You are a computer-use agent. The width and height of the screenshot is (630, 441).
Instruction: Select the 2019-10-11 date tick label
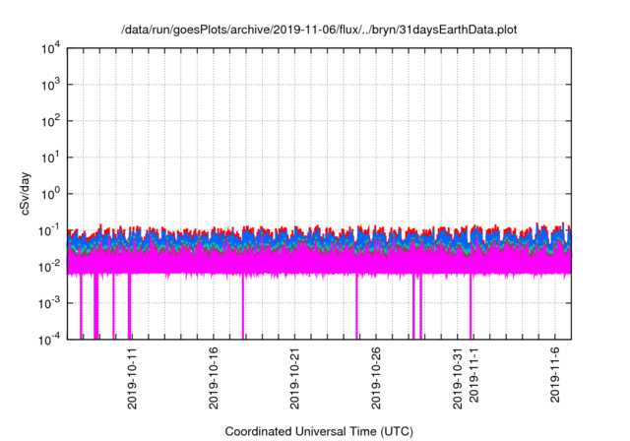coord(132,378)
